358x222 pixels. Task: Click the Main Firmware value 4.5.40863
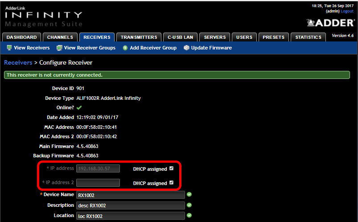(x=87, y=146)
